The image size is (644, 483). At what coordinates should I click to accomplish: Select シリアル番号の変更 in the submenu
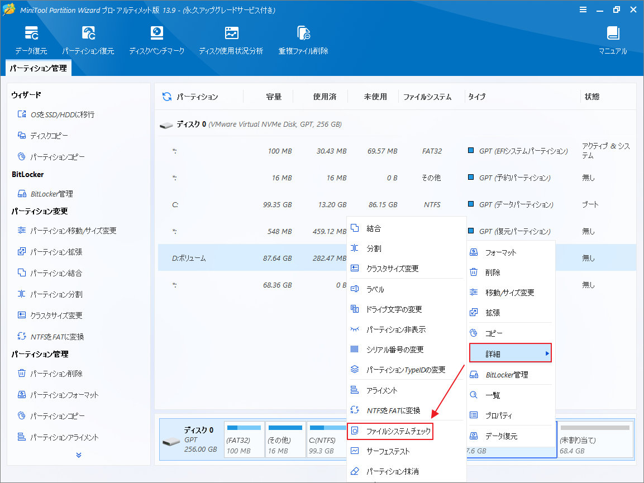click(407, 350)
